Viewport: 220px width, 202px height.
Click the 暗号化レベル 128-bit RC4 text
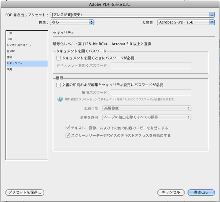tap(102, 44)
